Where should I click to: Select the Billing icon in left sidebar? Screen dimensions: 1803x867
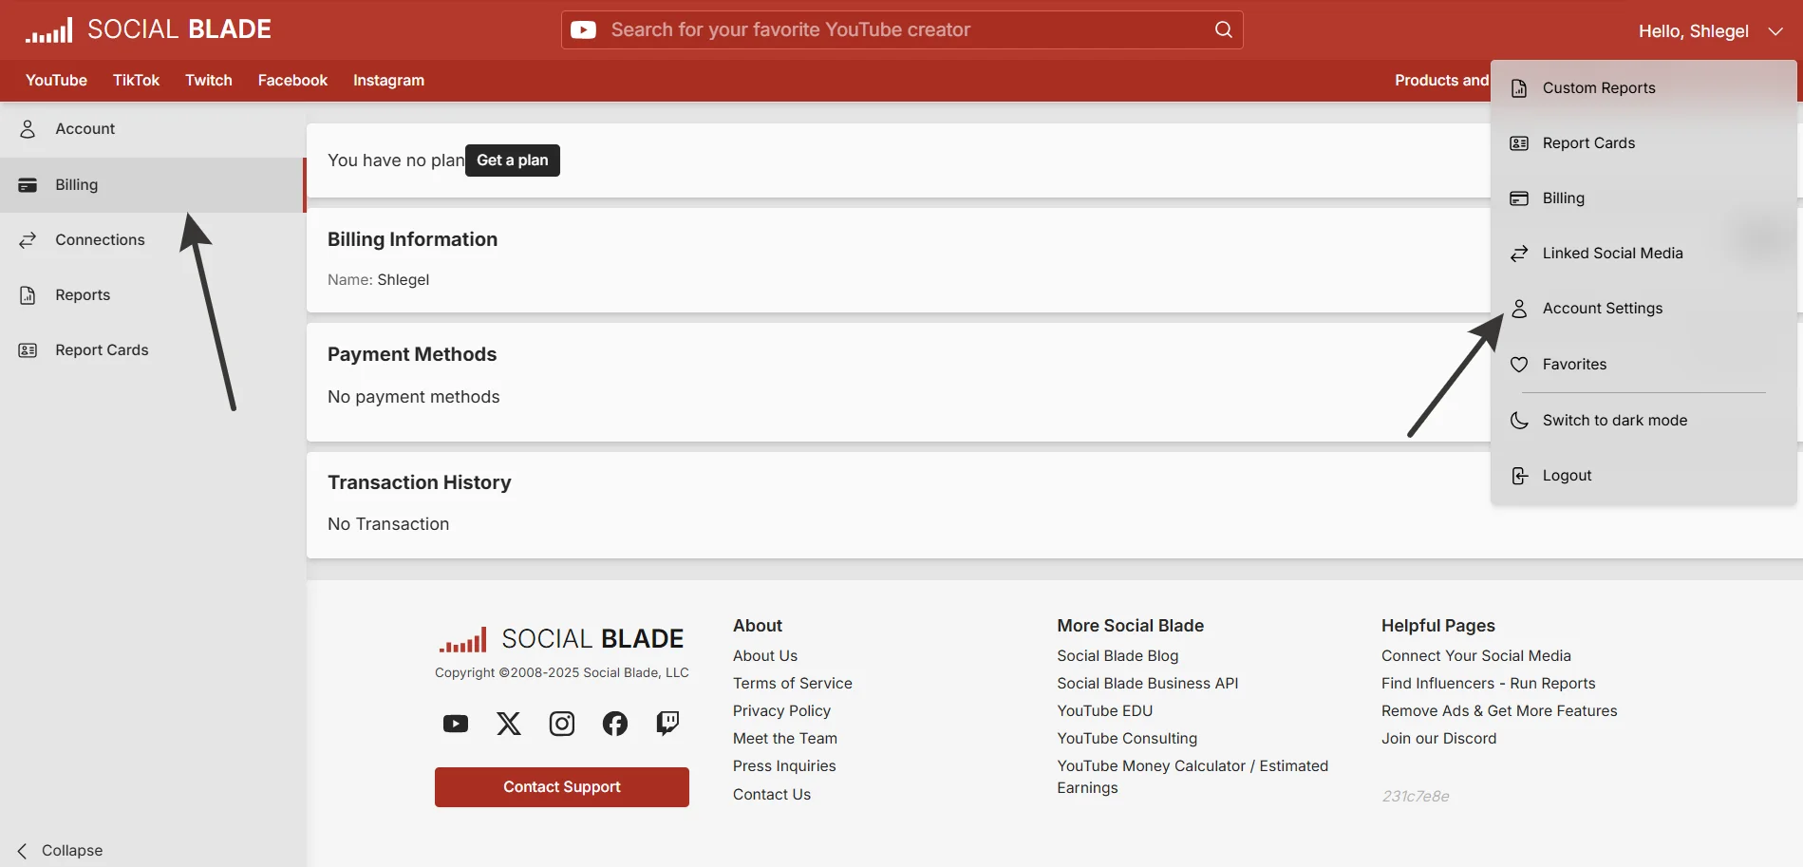click(x=27, y=184)
